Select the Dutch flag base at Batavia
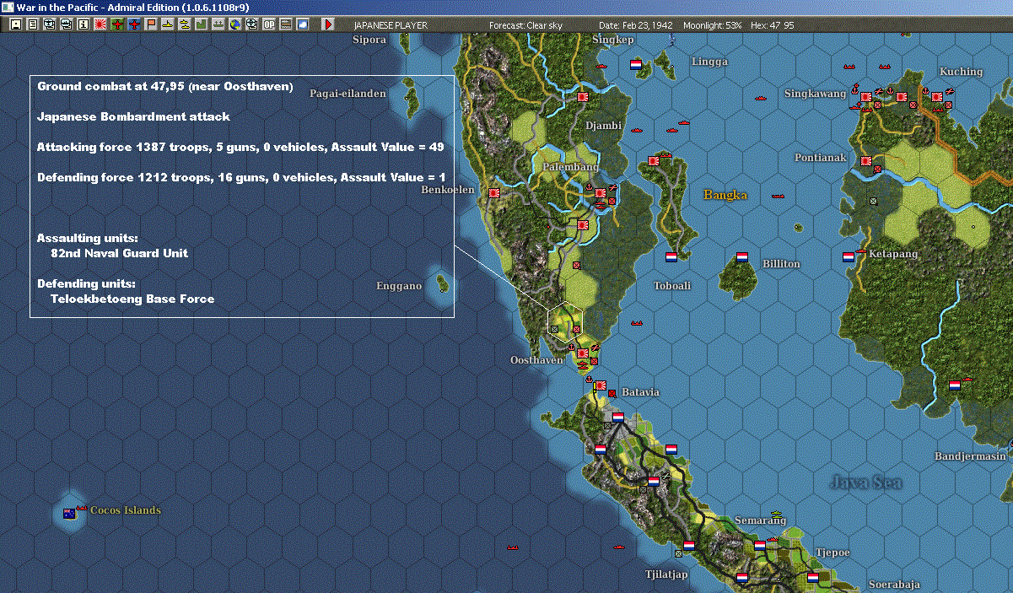Viewport: 1013px width, 593px height. [617, 417]
